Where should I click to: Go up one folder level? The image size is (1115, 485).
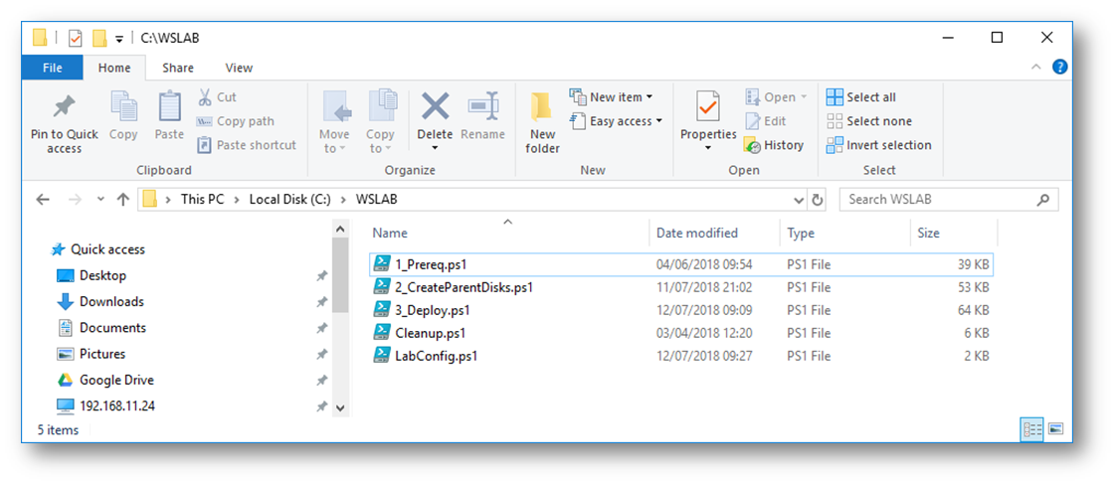pos(122,200)
